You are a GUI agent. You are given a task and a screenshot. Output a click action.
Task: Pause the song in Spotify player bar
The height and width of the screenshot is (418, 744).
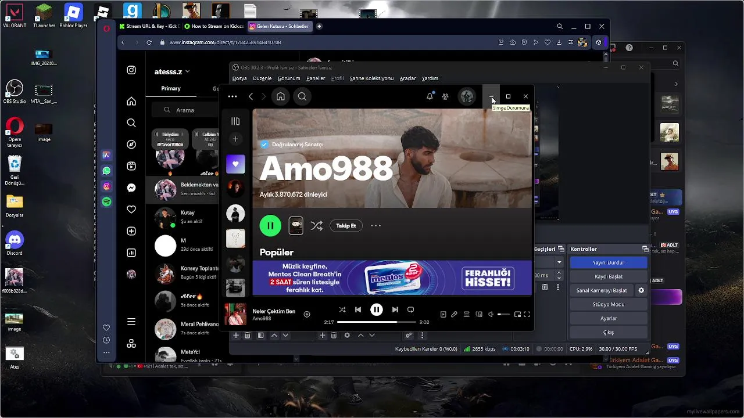[x=377, y=309]
